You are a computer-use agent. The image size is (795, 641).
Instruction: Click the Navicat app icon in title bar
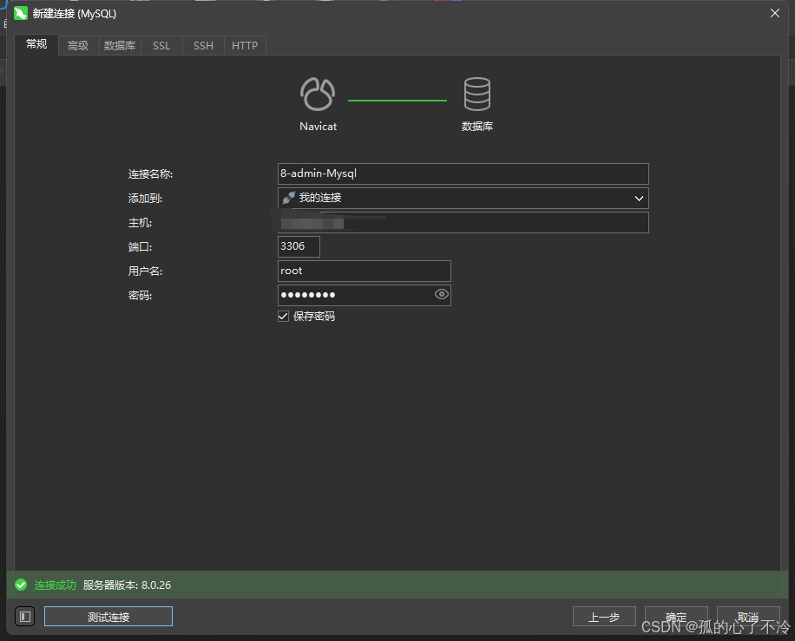21,14
